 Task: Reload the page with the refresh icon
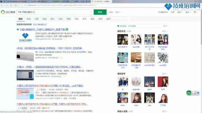[11, 5]
